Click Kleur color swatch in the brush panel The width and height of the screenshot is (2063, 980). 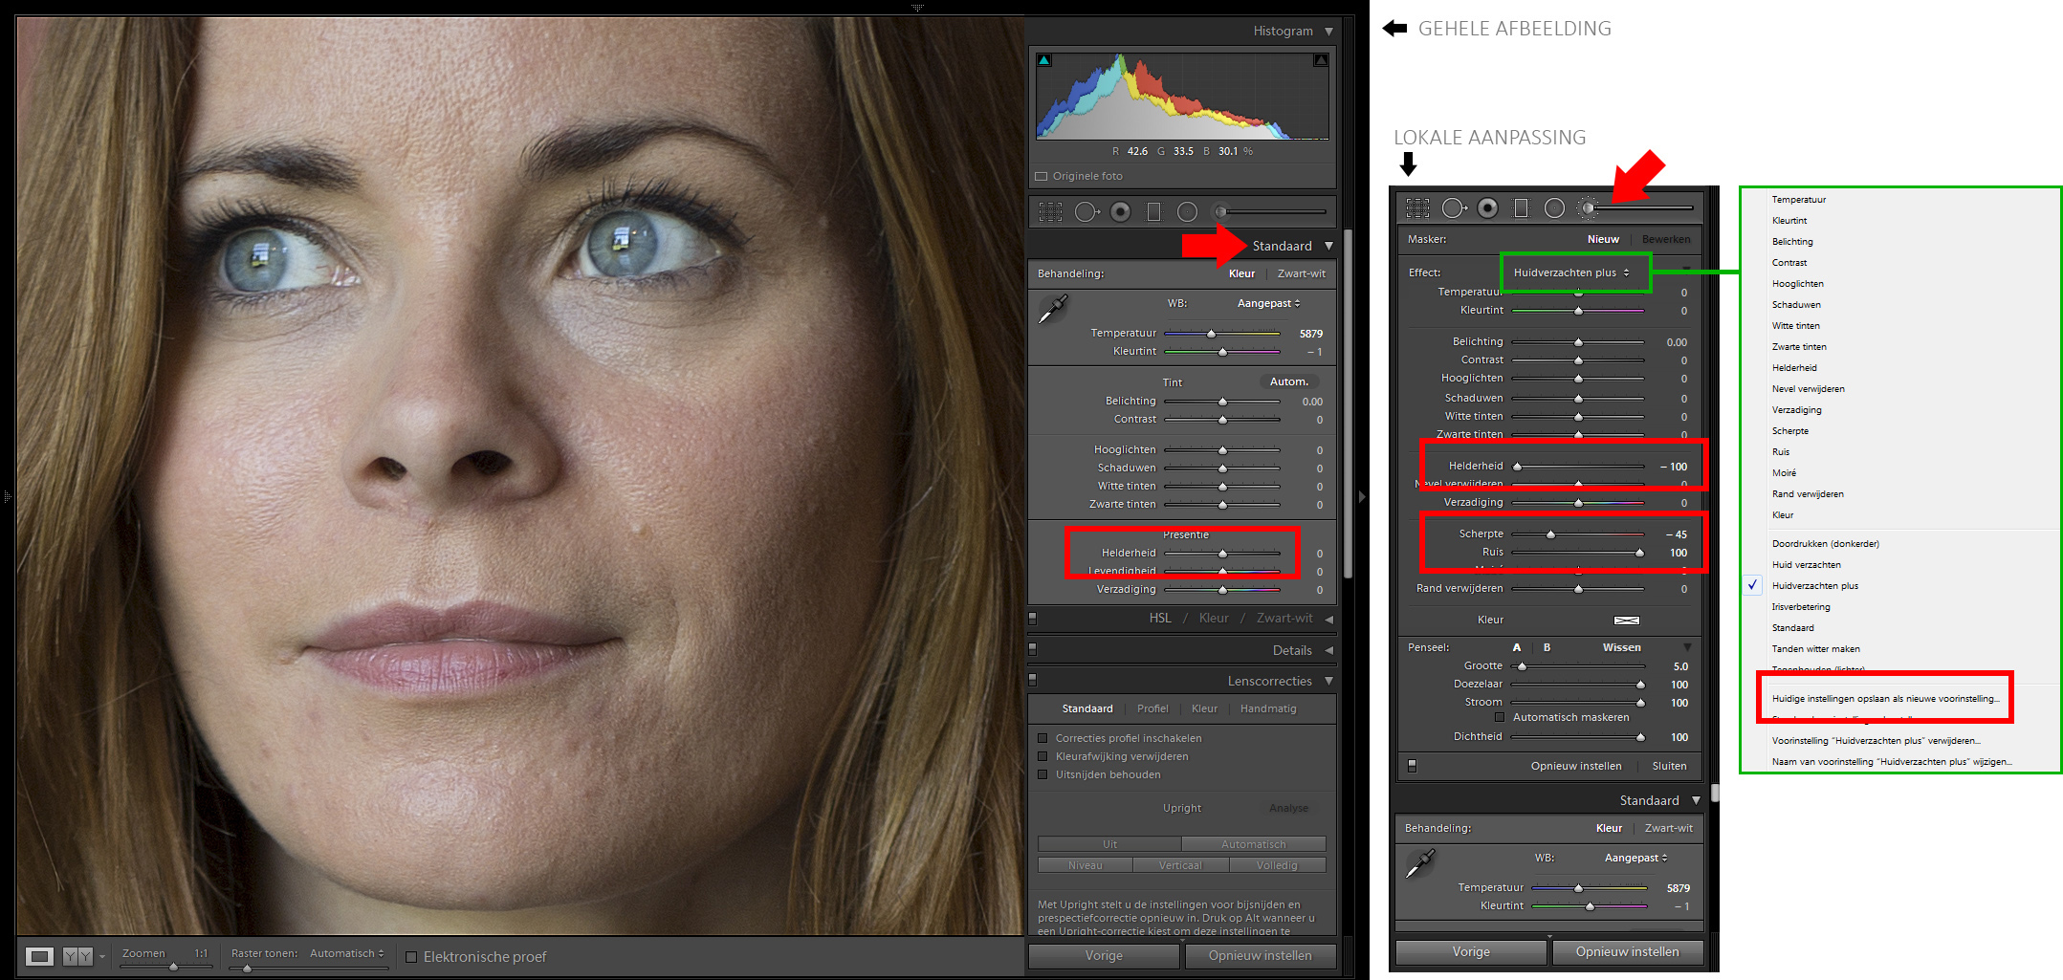1626,621
